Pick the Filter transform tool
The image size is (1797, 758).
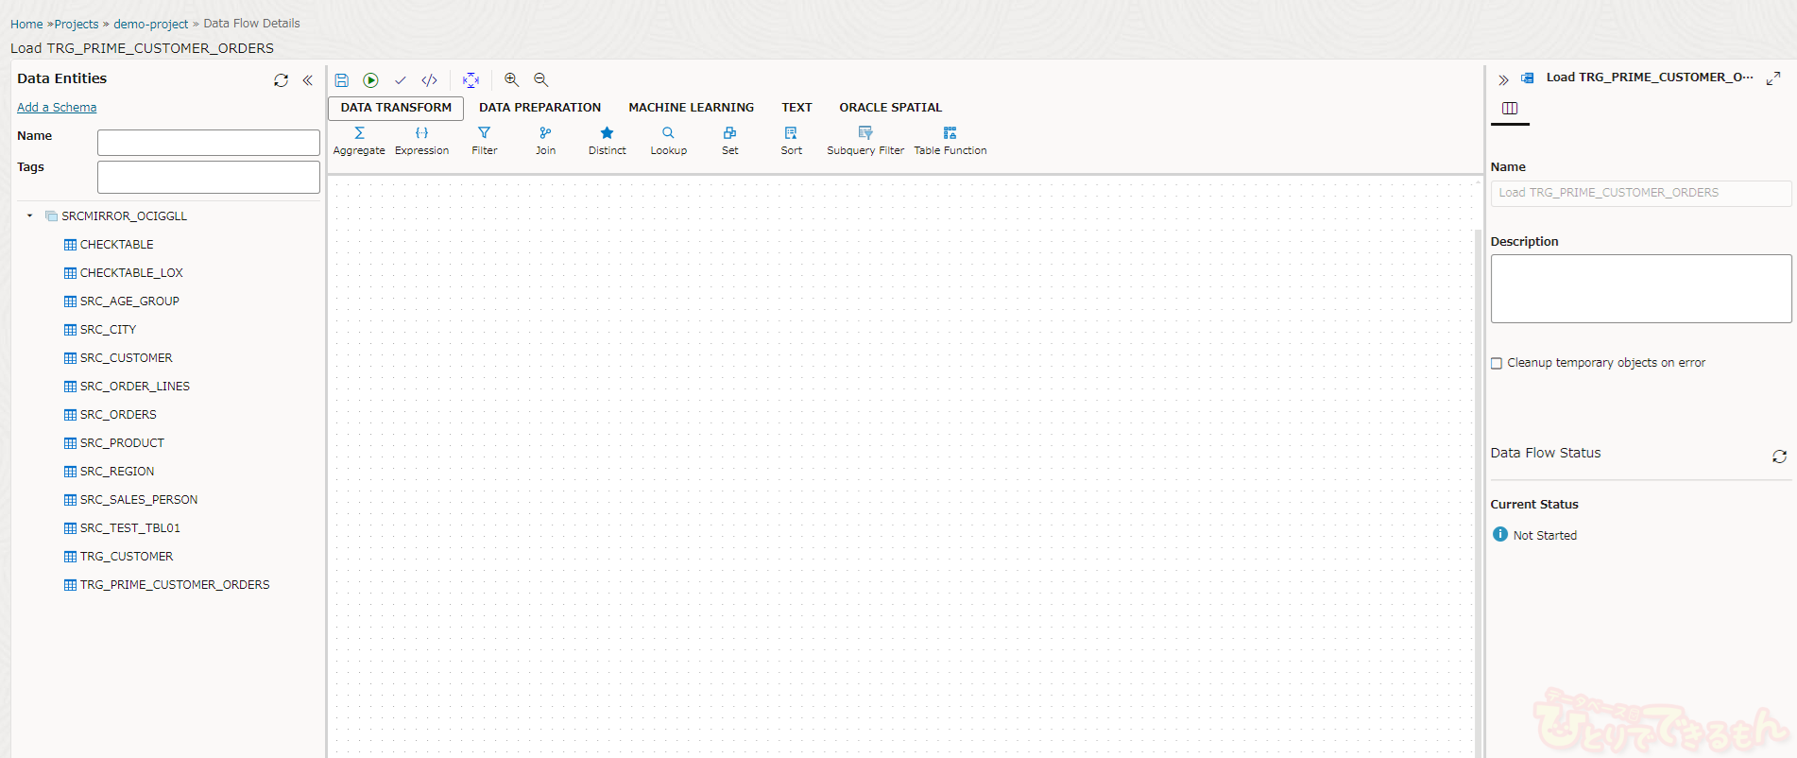pyautogui.click(x=484, y=140)
